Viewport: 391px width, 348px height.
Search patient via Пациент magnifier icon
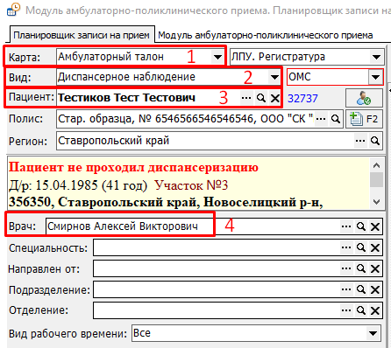click(x=261, y=98)
